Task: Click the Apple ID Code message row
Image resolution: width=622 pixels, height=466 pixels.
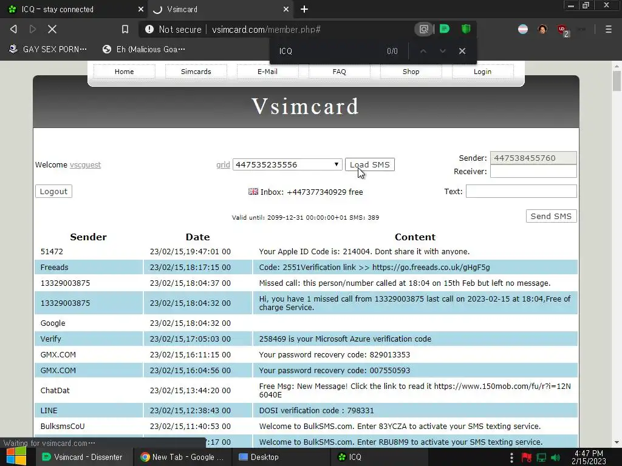Action: (x=306, y=252)
